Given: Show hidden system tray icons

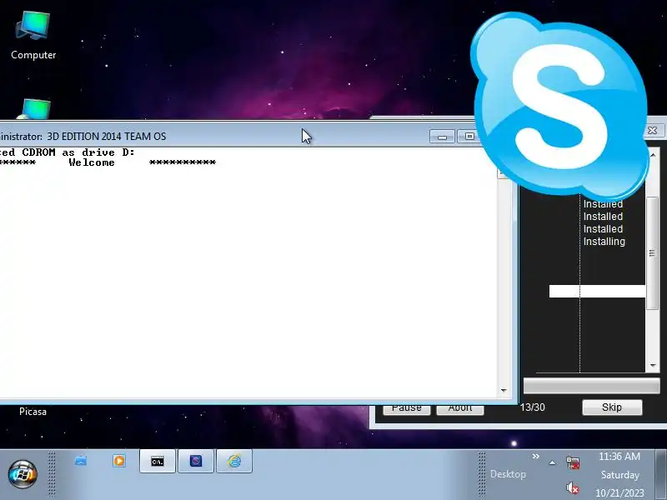Looking at the screenshot, I should [552, 463].
